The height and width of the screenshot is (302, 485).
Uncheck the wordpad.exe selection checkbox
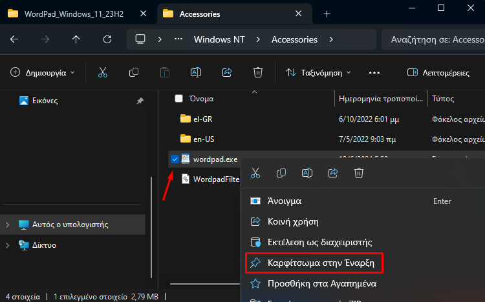click(175, 159)
